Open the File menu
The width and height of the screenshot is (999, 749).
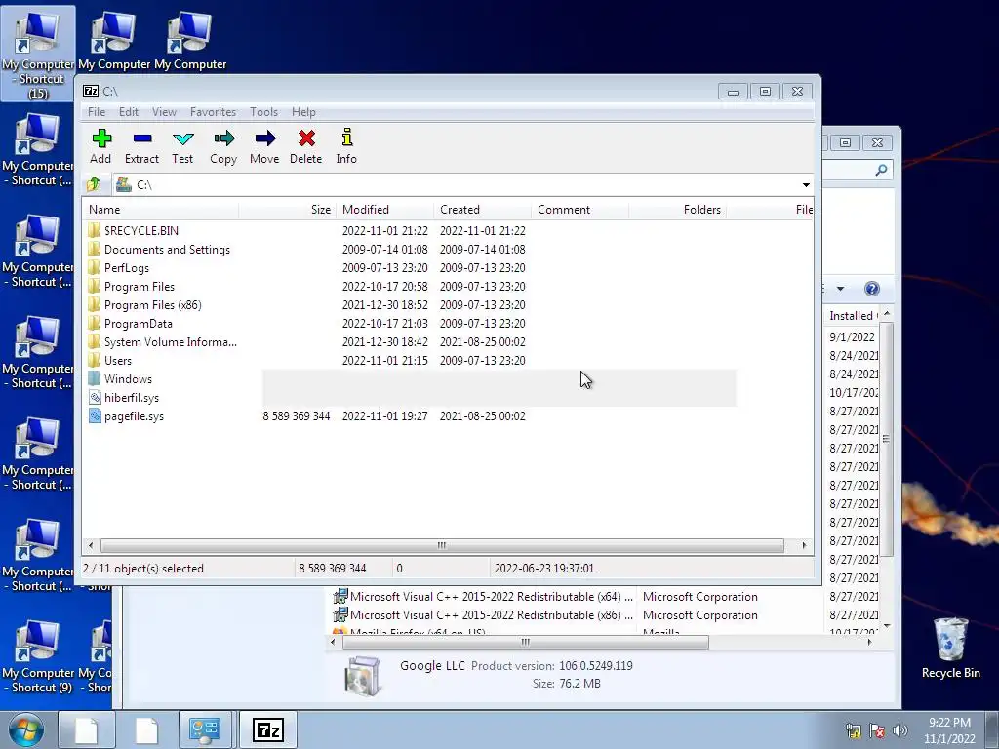pyautogui.click(x=97, y=112)
